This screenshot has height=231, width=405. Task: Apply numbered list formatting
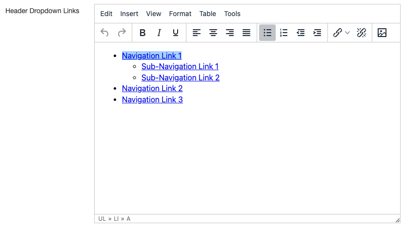[x=284, y=33]
